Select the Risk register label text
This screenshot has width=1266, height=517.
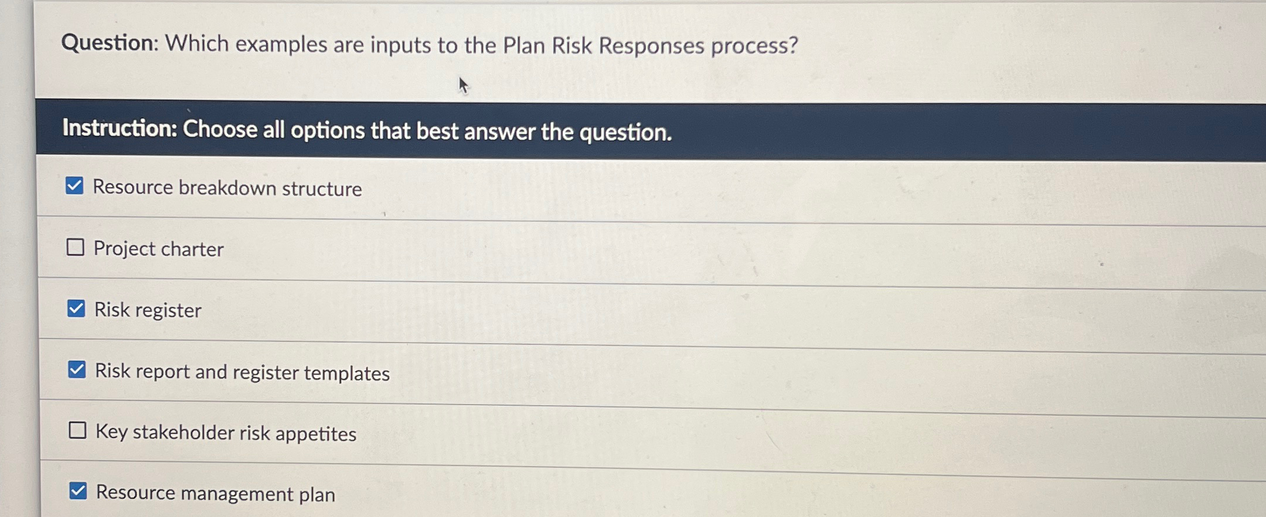[147, 309]
